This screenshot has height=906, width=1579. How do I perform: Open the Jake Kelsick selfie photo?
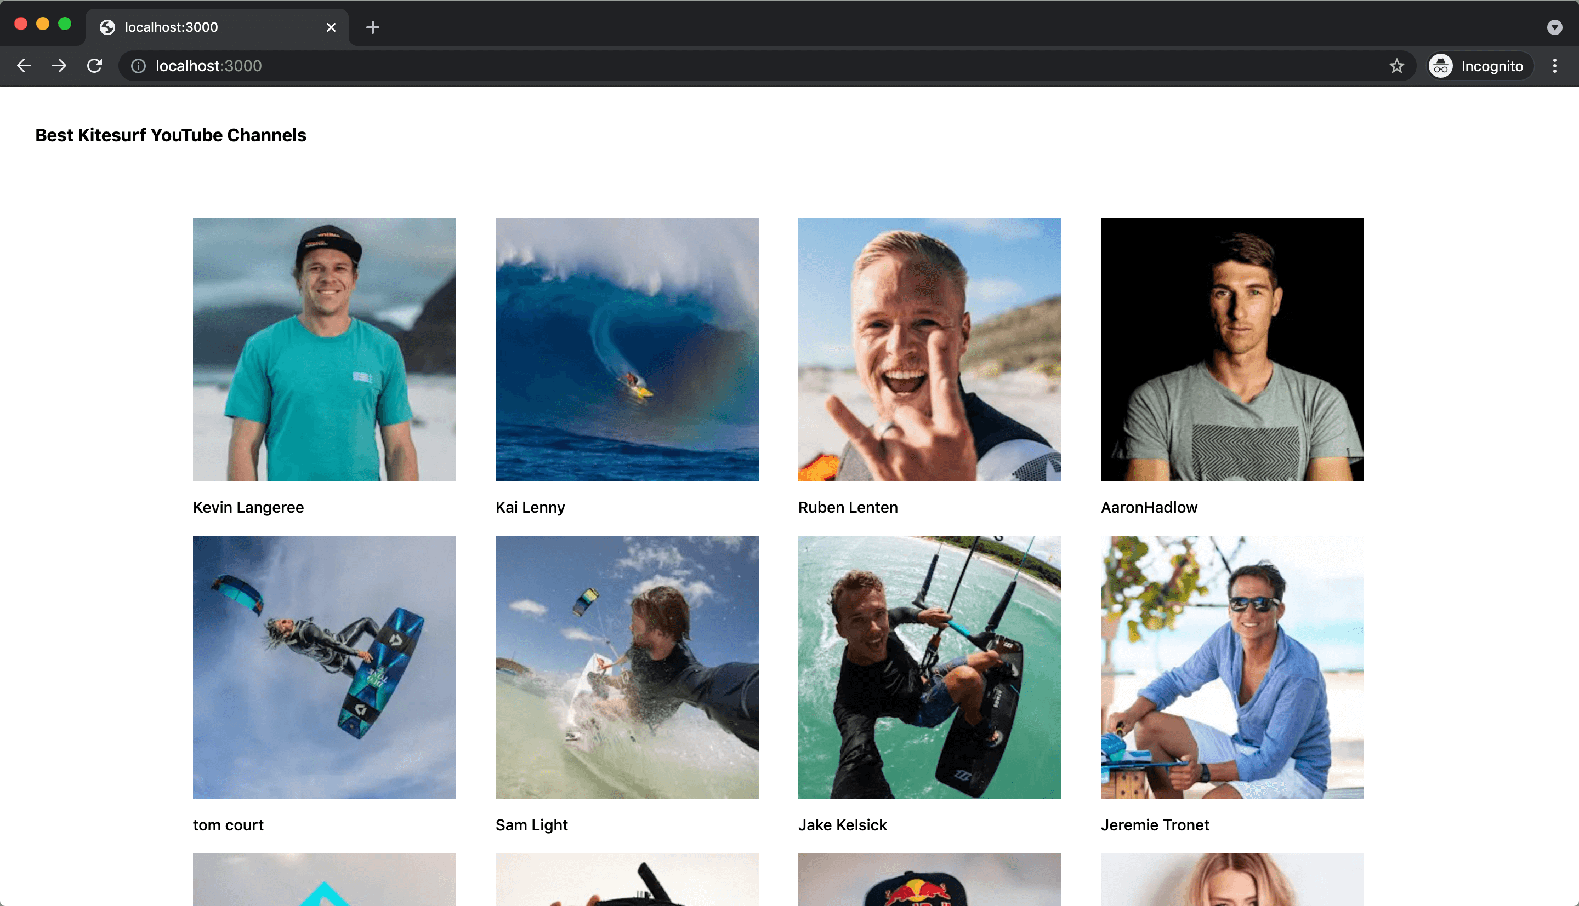tap(930, 667)
